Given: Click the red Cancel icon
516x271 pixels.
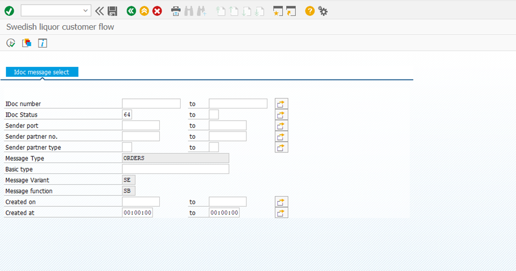Looking at the screenshot, I should 158,10.
